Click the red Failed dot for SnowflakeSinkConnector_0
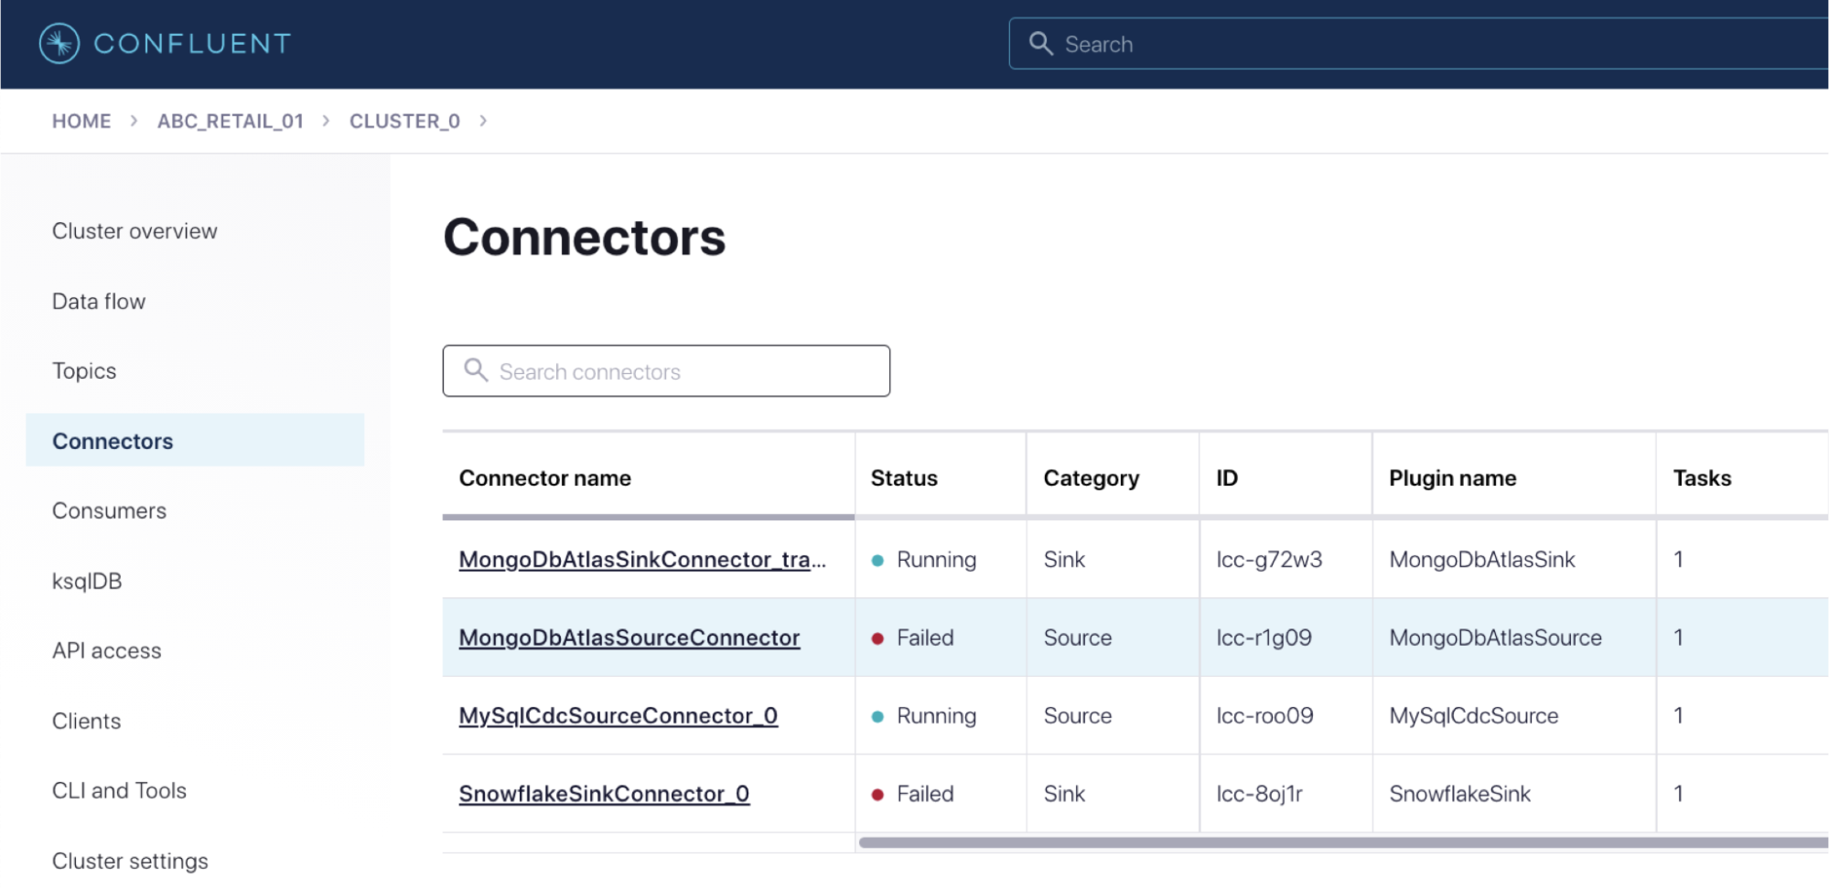1829x889 pixels. tap(877, 795)
